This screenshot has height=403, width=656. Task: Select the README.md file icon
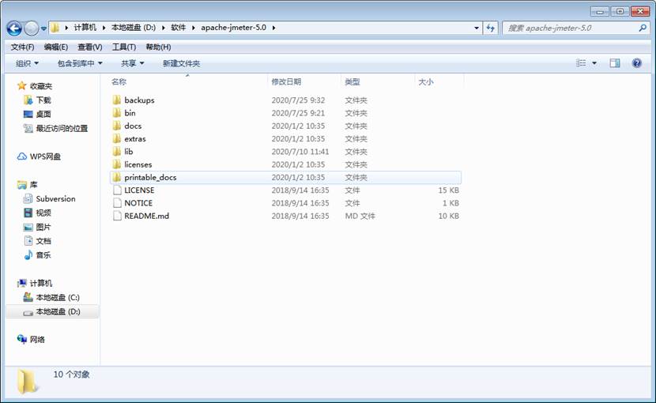point(117,216)
